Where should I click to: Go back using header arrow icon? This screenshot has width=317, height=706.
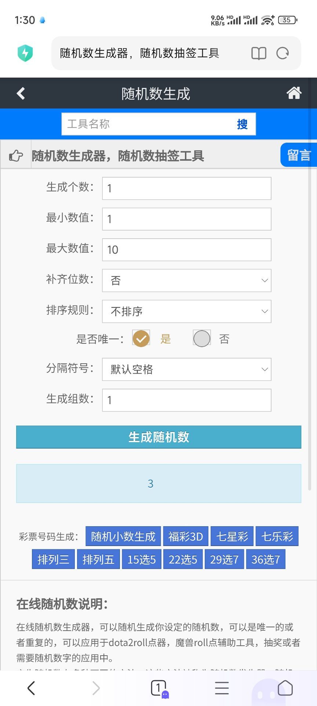pos(21,93)
